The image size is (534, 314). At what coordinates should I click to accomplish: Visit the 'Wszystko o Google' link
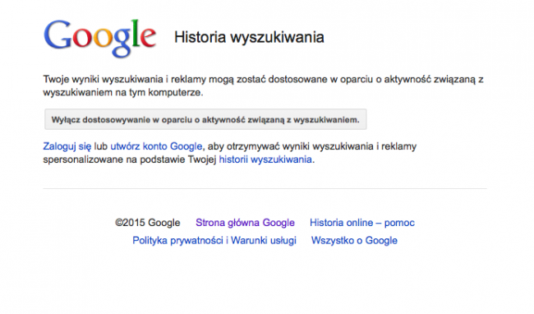tap(354, 241)
